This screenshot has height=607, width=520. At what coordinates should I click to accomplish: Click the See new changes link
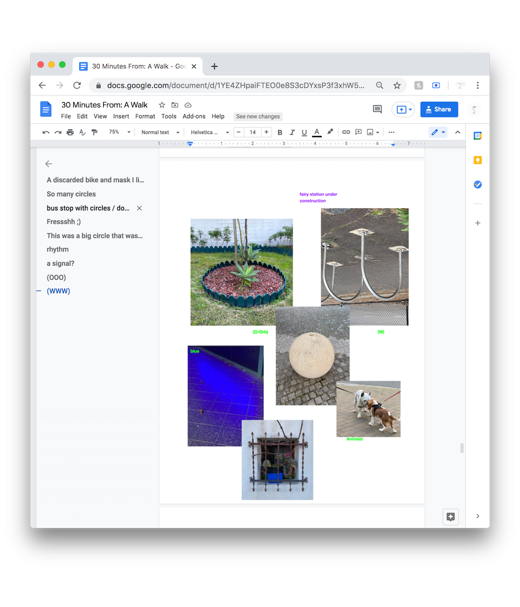pos(258,116)
